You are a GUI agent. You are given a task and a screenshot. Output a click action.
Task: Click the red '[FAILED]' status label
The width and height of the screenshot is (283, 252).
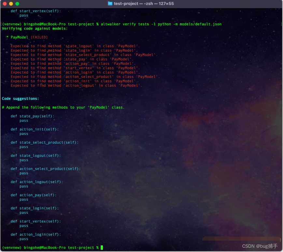[x=39, y=37]
